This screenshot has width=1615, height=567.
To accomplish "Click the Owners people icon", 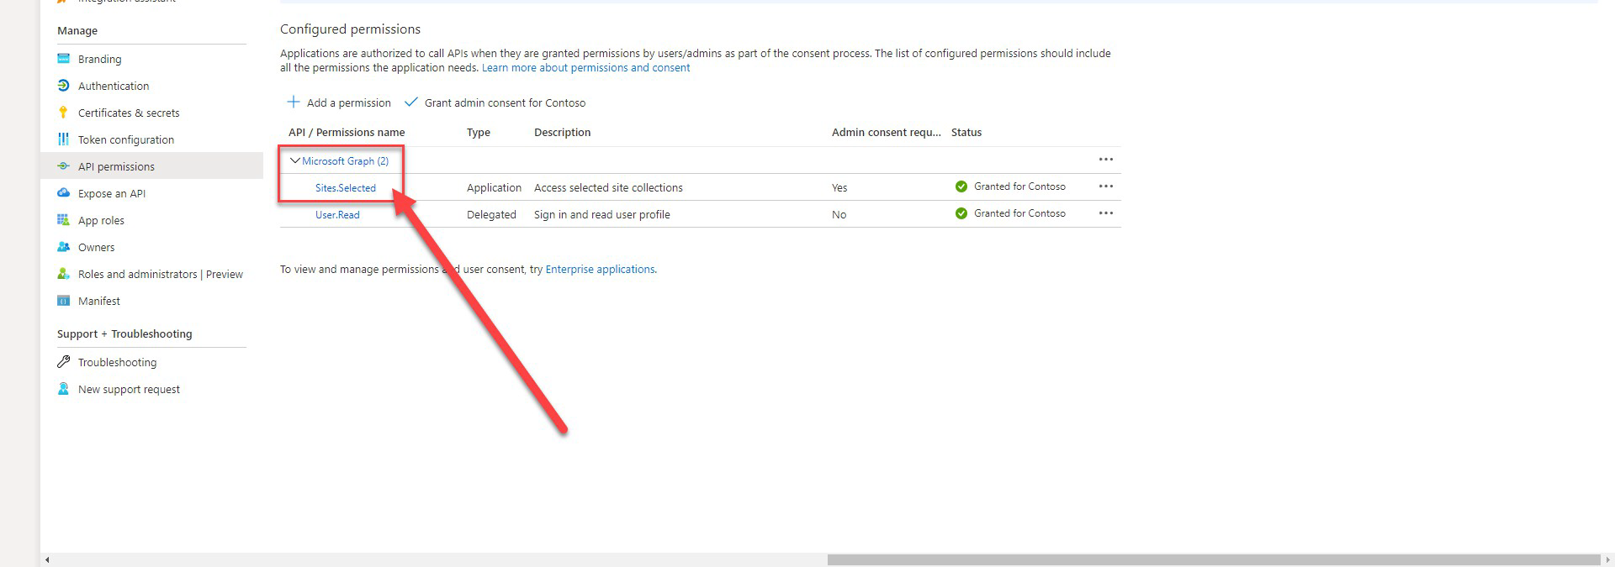I will click(63, 247).
